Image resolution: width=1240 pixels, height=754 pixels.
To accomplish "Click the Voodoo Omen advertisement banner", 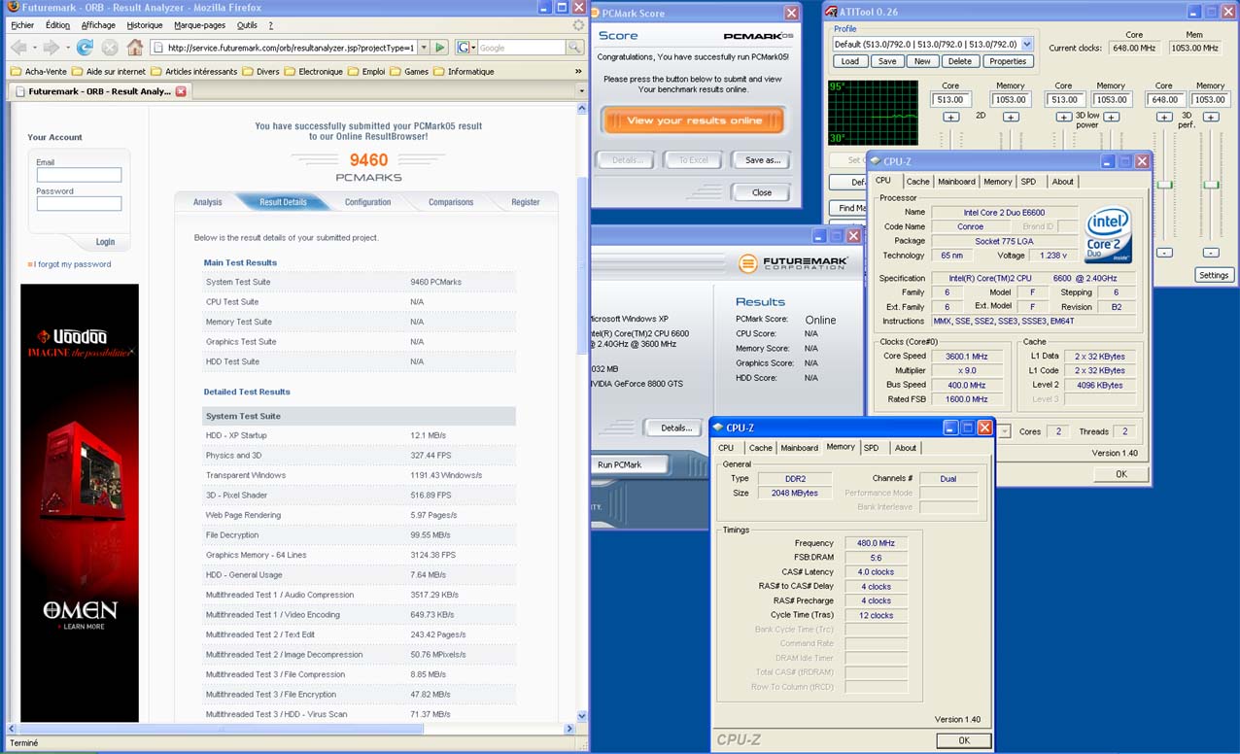I will pos(80,502).
